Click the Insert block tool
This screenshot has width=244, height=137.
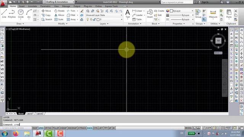[x=150, y=14]
